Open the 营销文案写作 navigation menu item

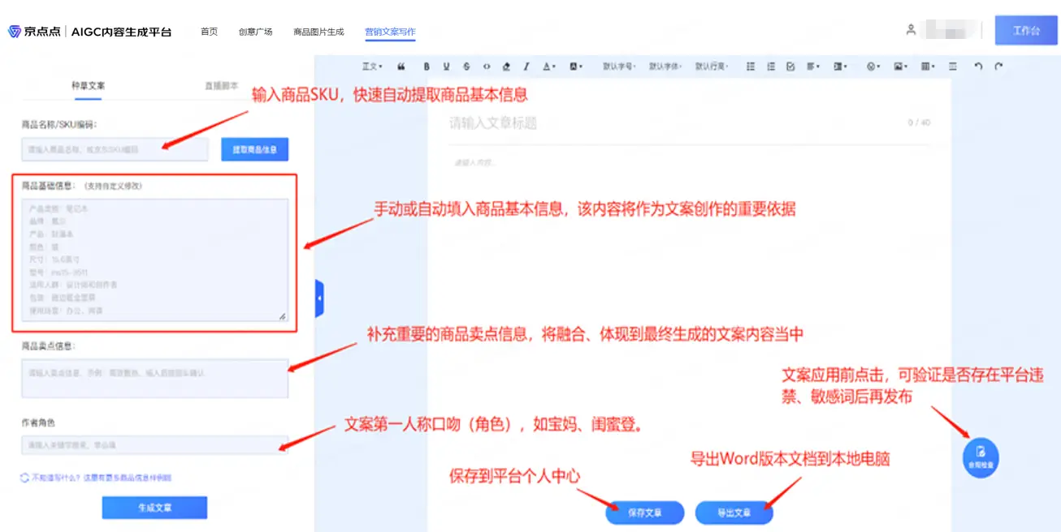coord(390,32)
